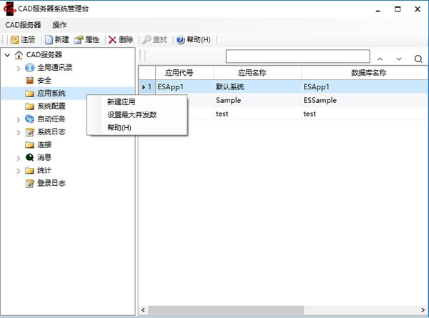The image size is (429, 318).
Task: Click the search text input field
Action: coord(297,57)
